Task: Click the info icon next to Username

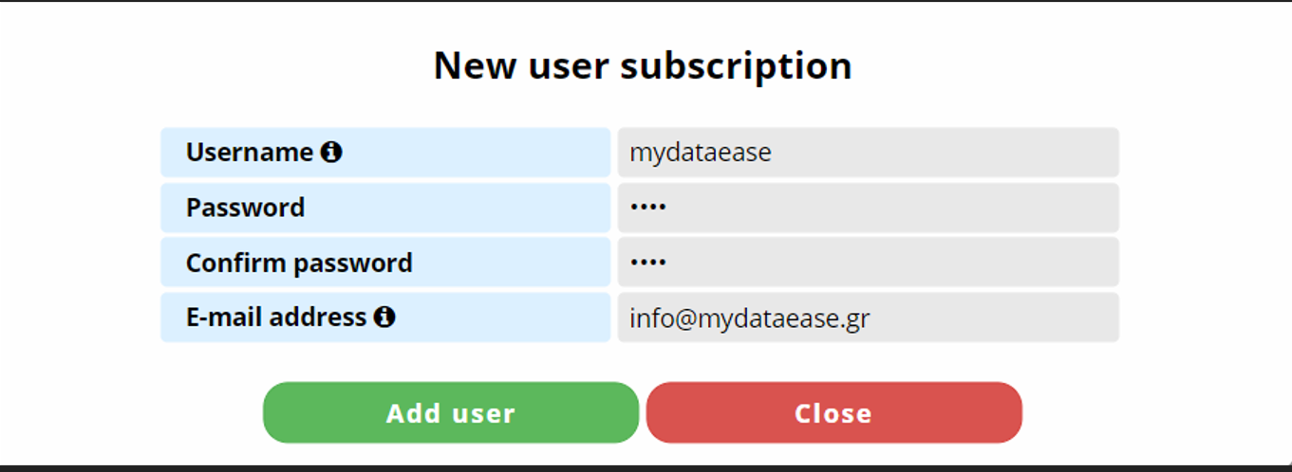Action: click(331, 152)
